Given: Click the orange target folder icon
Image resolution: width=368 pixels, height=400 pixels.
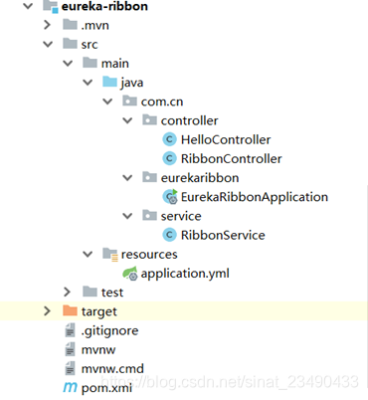Looking at the screenshot, I should (x=70, y=310).
